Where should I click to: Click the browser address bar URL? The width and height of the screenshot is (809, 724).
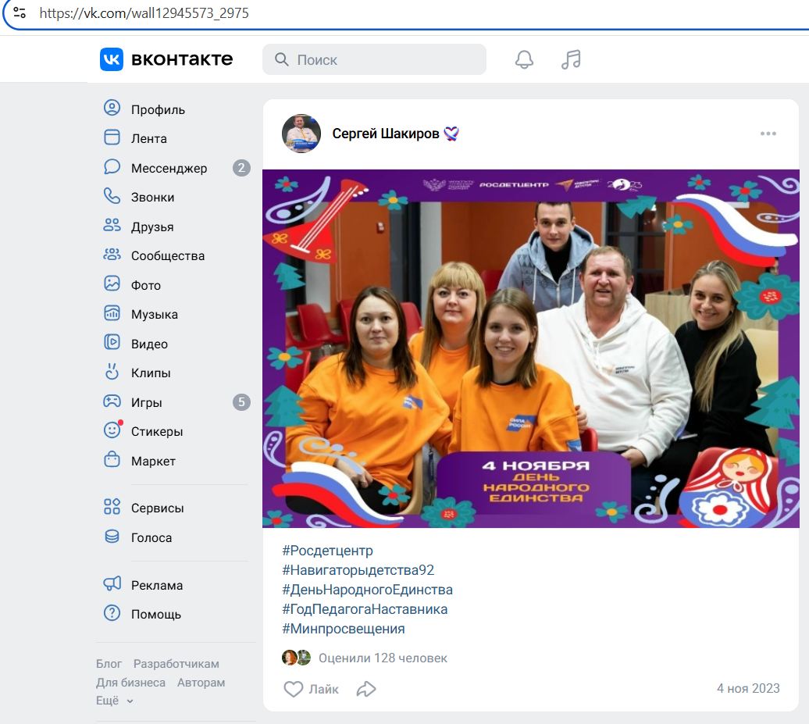coord(144,13)
